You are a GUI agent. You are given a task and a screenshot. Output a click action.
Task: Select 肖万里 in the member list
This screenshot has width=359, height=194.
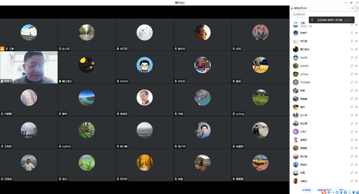304,41
